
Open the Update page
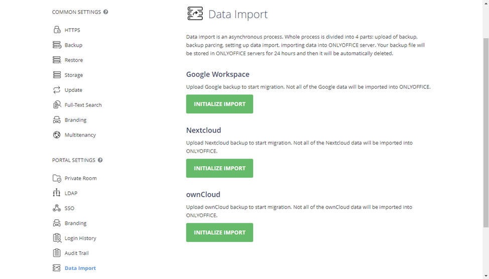(73, 90)
